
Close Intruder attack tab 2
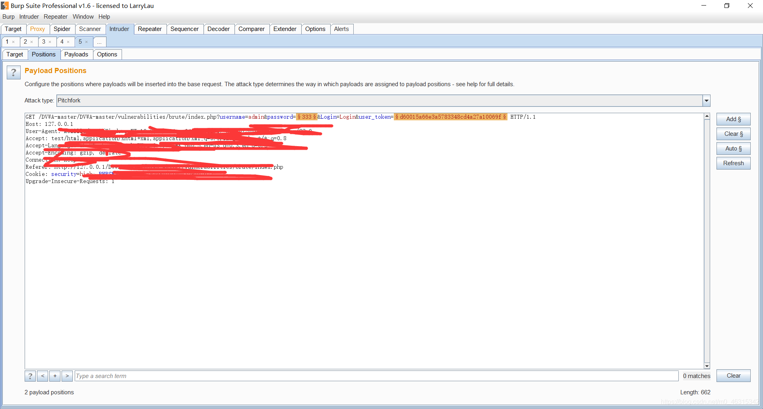[32, 42]
